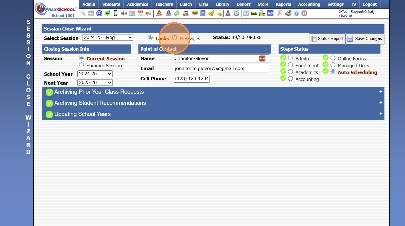The height and width of the screenshot is (226, 405).
Task: Open the A/P accounts payable icon
Action: [x=270, y=13]
